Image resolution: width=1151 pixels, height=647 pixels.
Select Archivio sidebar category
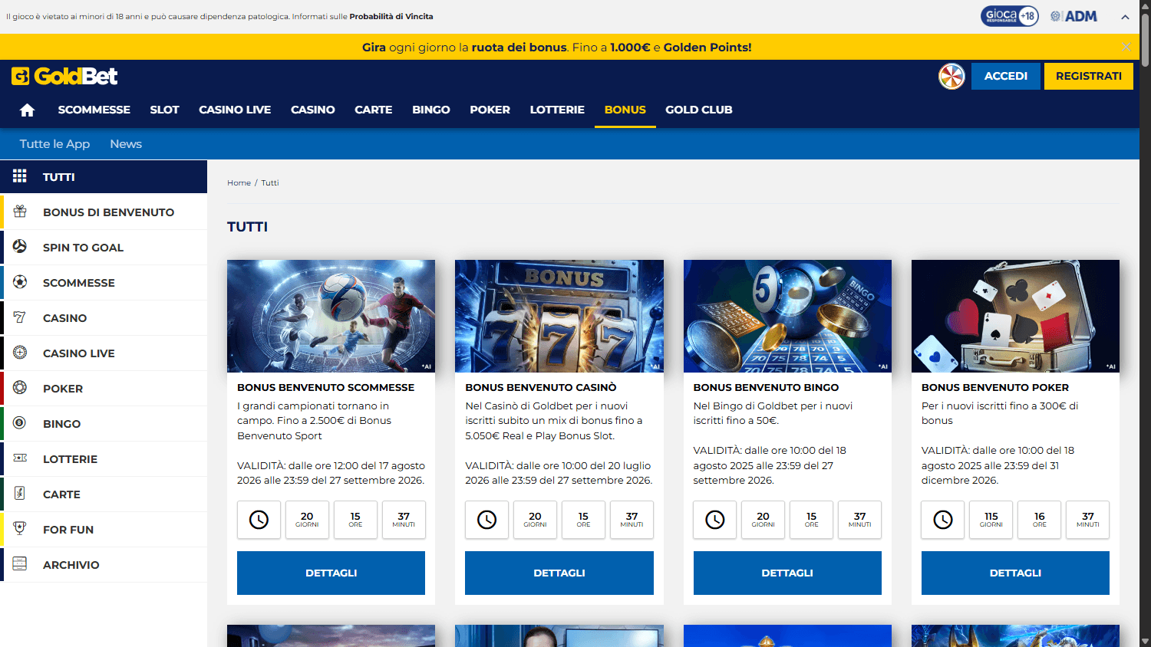point(104,564)
